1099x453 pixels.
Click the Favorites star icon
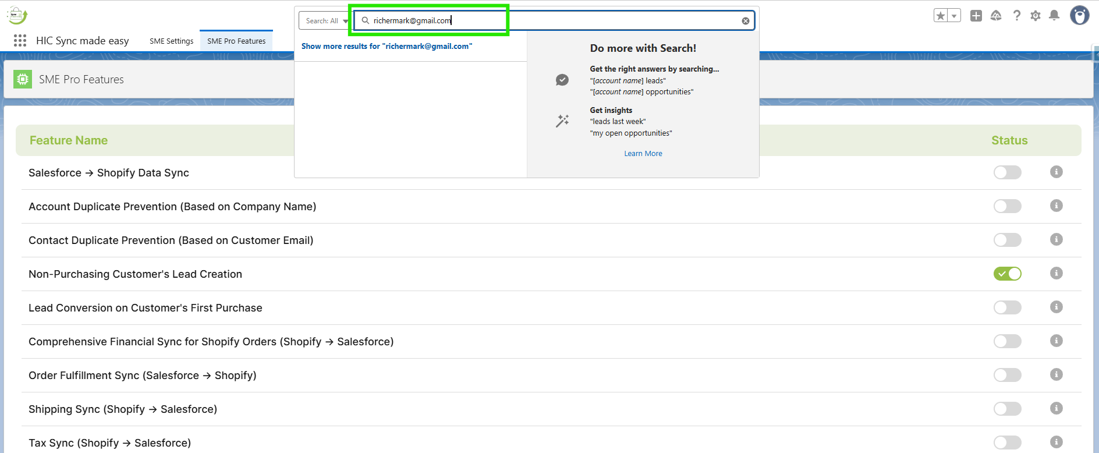click(x=941, y=16)
